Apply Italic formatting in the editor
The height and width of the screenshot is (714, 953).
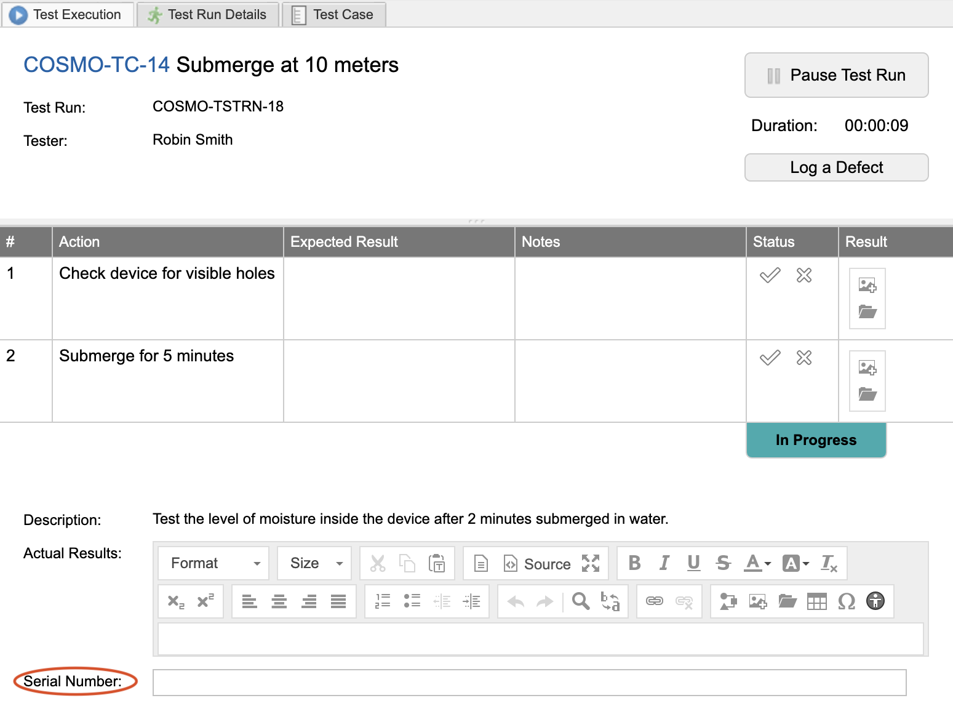[x=664, y=563]
